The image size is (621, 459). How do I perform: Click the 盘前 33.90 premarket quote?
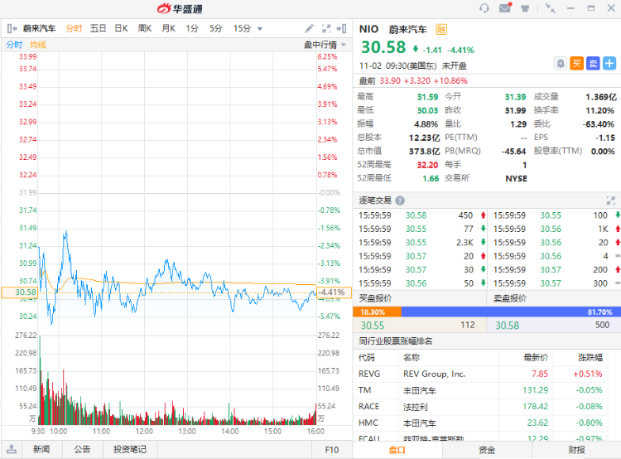click(413, 81)
